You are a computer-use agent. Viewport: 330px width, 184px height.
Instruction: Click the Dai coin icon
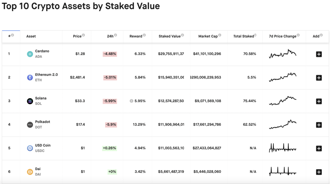[x=30, y=172]
